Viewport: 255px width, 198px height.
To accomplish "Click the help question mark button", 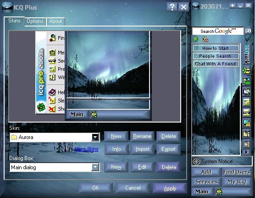I will pyautogui.click(x=172, y=7).
